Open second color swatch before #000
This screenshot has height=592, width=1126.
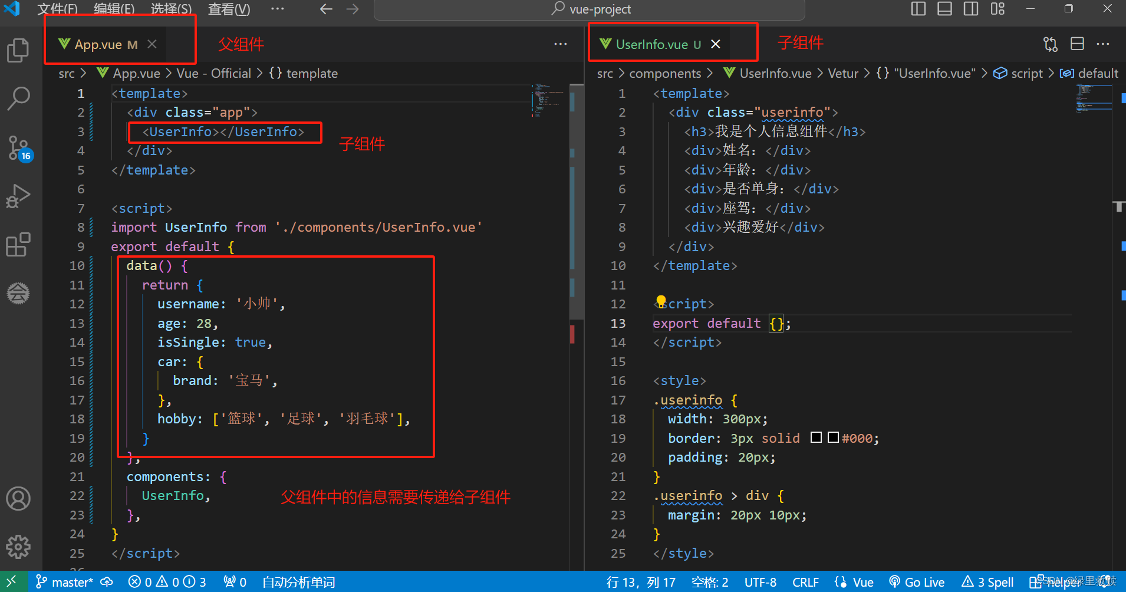tap(834, 438)
